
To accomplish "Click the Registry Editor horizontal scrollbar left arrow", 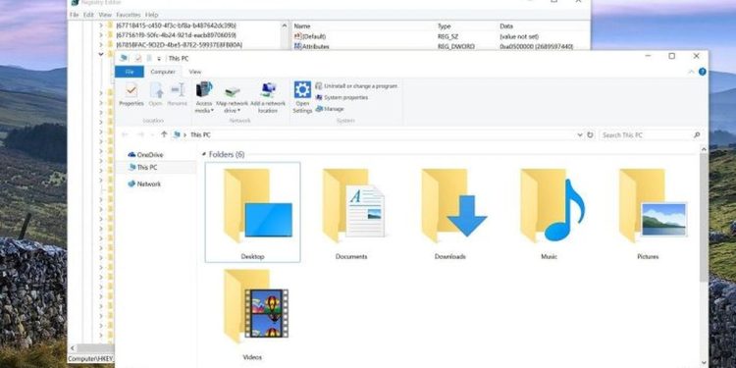I will click(73, 348).
